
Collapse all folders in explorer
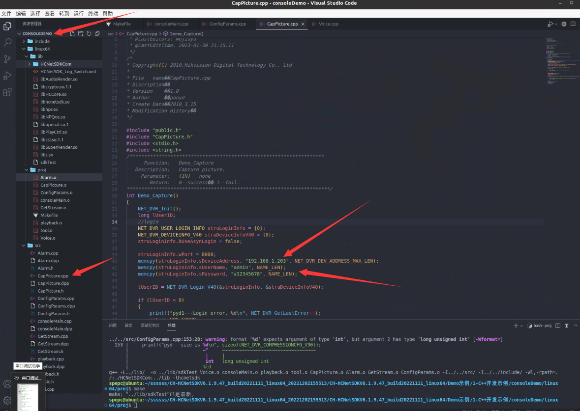(97, 33)
